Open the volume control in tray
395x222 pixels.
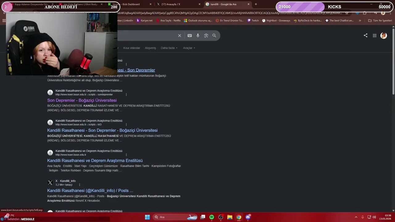click(374, 217)
